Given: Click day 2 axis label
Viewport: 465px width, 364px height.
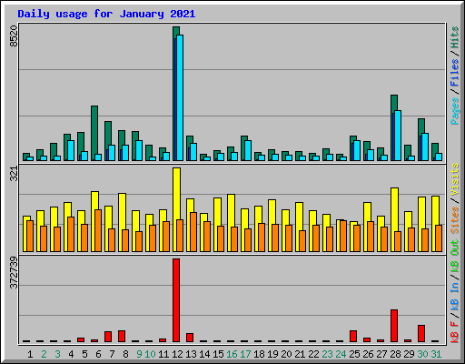Looking at the screenshot, I should click(44, 354).
